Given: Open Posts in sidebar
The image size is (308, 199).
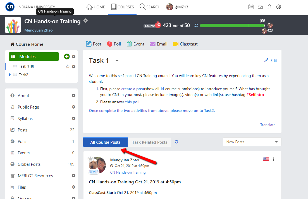Looking at the screenshot, I should click(23, 130).
